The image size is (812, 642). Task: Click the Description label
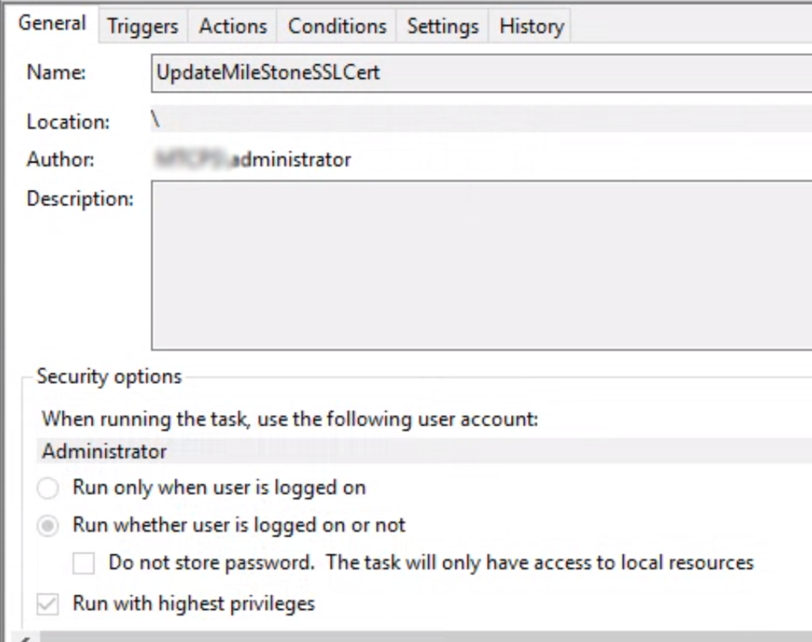click(80, 198)
